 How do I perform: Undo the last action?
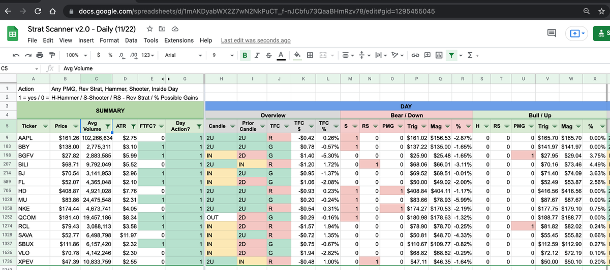[16, 55]
